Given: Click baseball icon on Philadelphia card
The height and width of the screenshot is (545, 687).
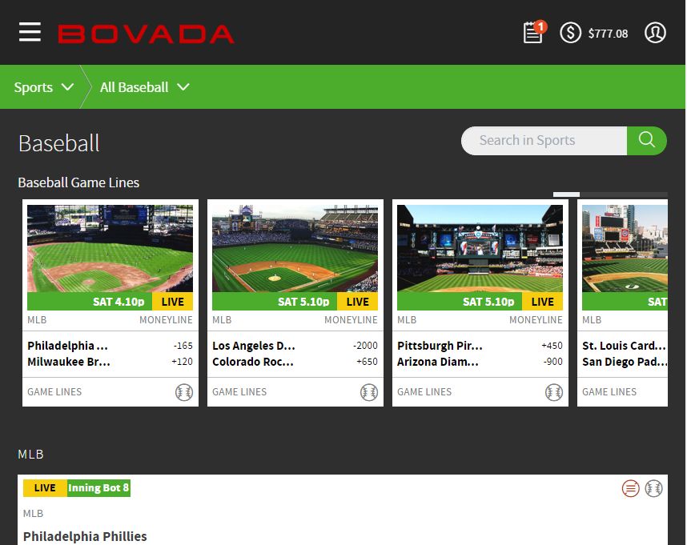Looking at the screenshot, I should pyautogui.click(x=184, y=392).
